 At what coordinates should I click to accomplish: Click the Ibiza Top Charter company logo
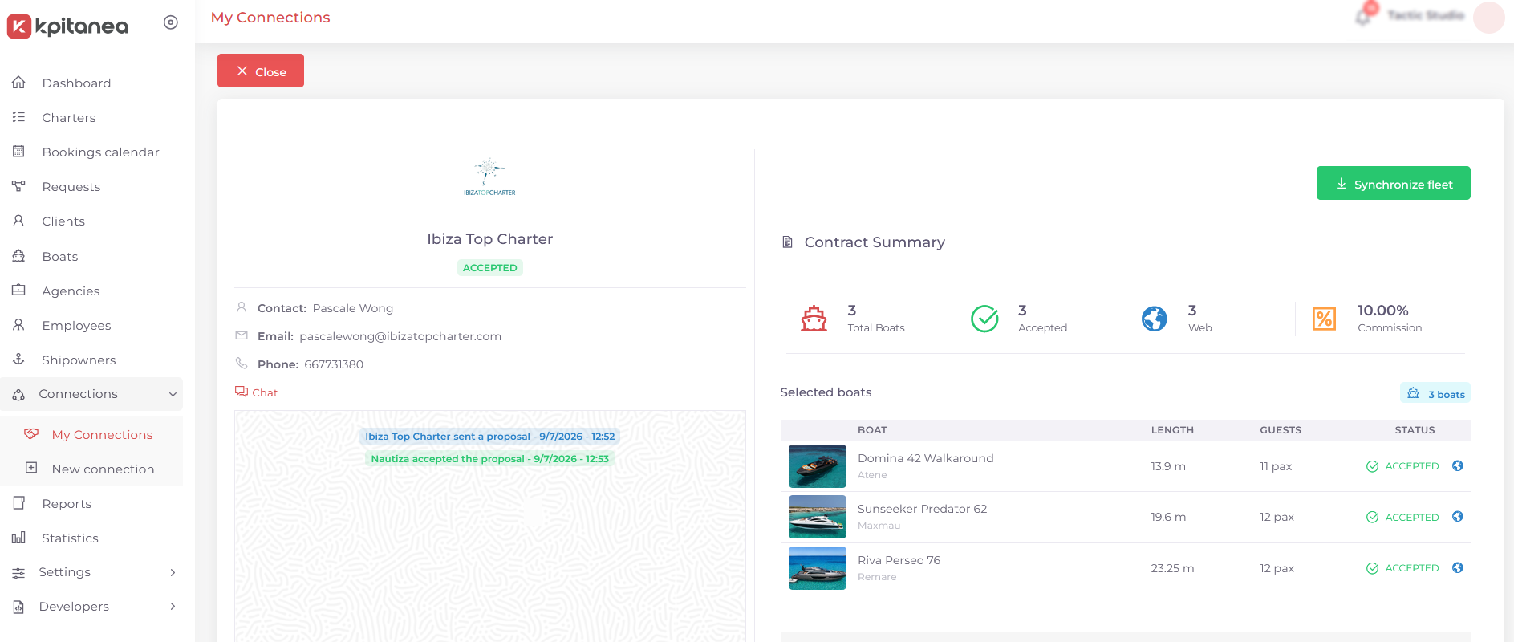tap(489, 177)
